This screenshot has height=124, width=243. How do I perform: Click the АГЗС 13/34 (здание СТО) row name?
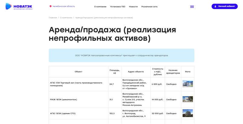tap(63, 113)
